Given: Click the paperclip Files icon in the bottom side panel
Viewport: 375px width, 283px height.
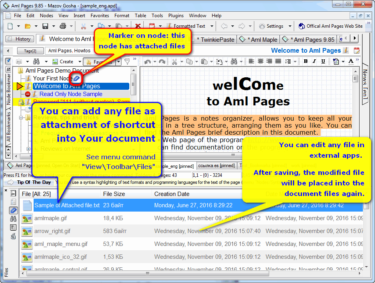Looking at the screenshot, I should point(13,210).
